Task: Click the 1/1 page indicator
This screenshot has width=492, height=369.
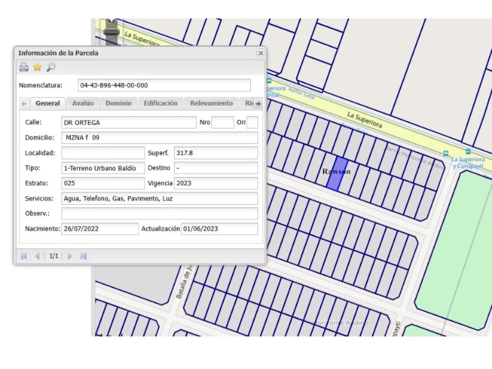Action: (x=54, y=256)
